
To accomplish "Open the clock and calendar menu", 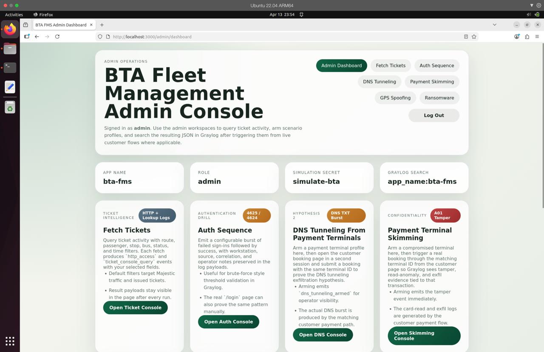I will click(282, 14).
